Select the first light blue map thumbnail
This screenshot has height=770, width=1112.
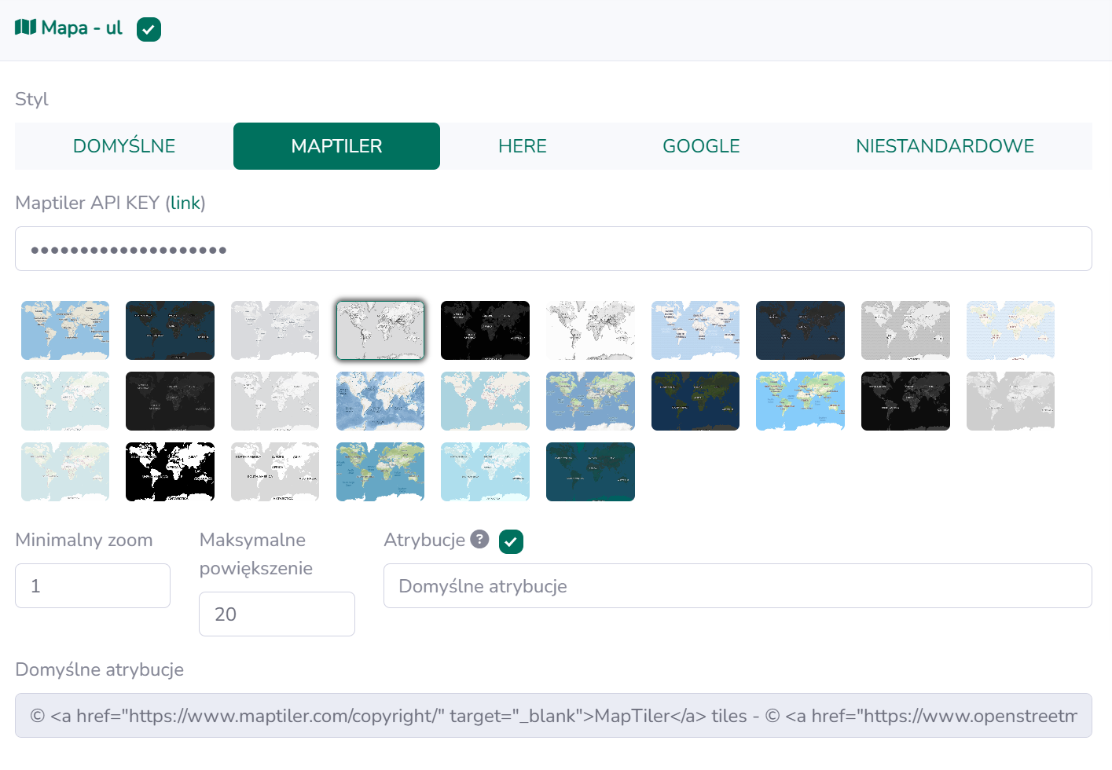pyautogui.click(x=65, y=330)
